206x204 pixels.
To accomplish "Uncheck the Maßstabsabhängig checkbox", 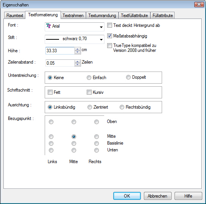I will coord(109,36).
